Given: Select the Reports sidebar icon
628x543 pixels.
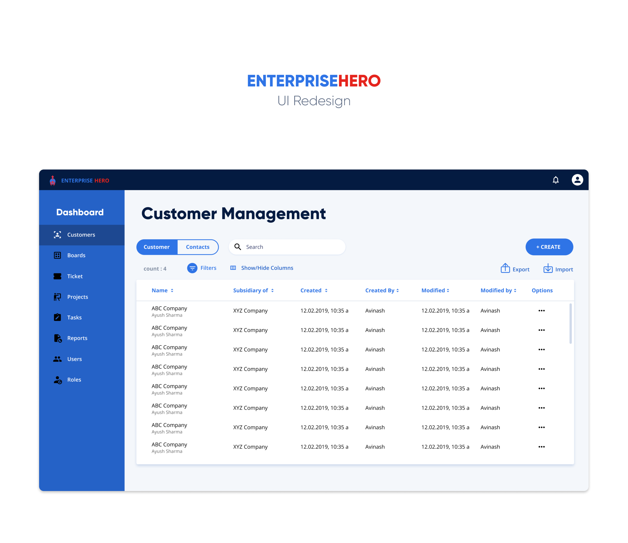Looking at the screenshot, I should [58, 338].
